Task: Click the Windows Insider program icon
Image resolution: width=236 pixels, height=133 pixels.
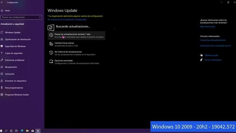Action: click(2, 95)
